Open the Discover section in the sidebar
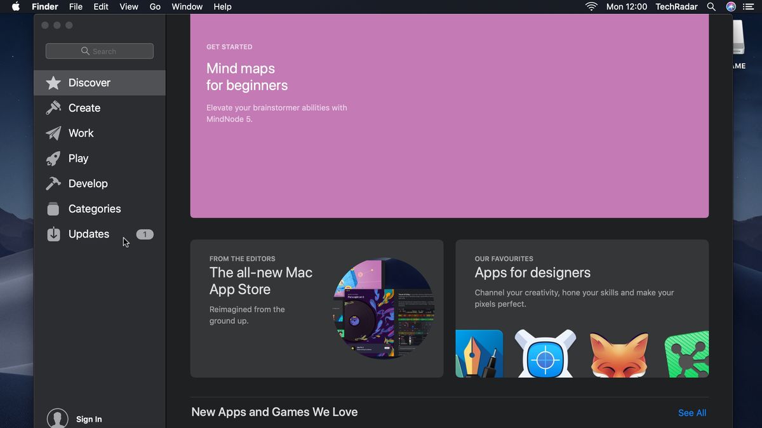 point(89,83)
